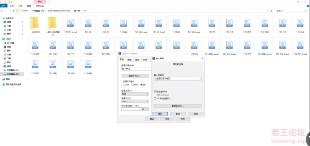Click 取消 in the password dialog
This screenshot has height=146, width=310.
178,114
